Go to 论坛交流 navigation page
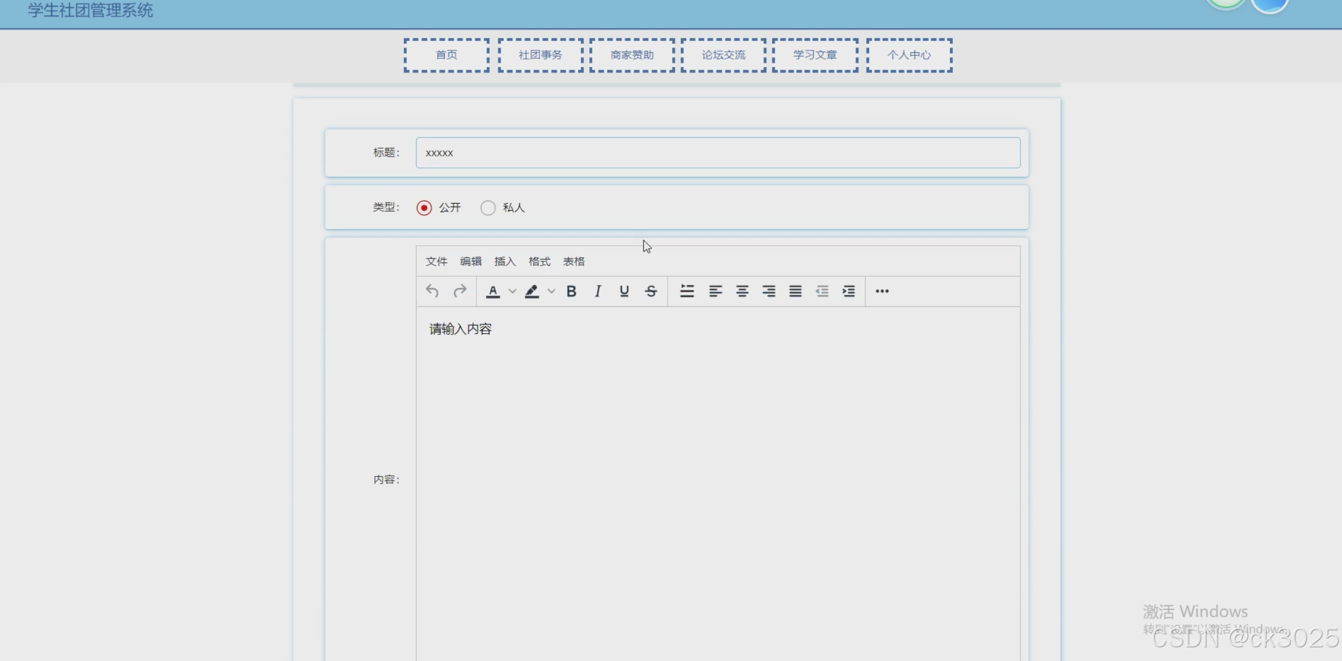 723,55
